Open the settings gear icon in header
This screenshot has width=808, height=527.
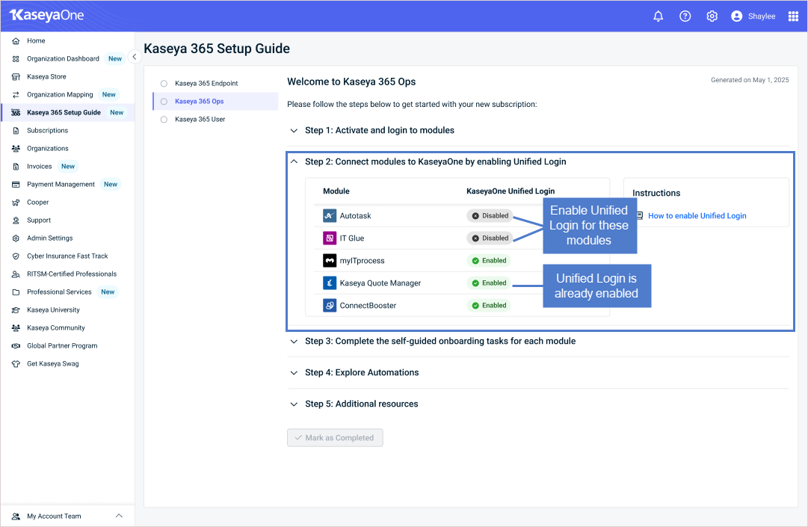tap(712, 16)
